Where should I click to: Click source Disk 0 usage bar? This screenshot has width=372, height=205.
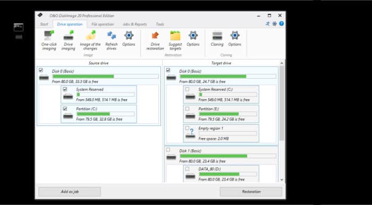[105, 76]
